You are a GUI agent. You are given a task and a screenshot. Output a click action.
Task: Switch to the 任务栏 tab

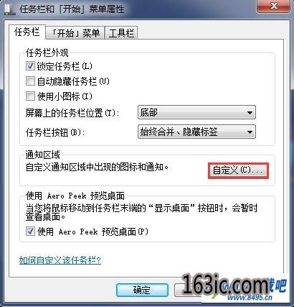(27, 32)
